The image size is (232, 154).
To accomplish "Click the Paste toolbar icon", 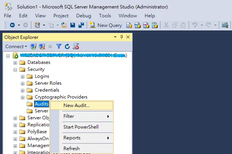I will click(183, 25).
